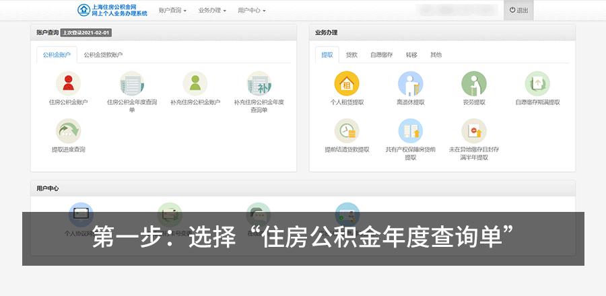Select the 住房公积金年度查询单 icon
Image resolution: width=606 pixels, height=296 pixels.
pos(132,83)
